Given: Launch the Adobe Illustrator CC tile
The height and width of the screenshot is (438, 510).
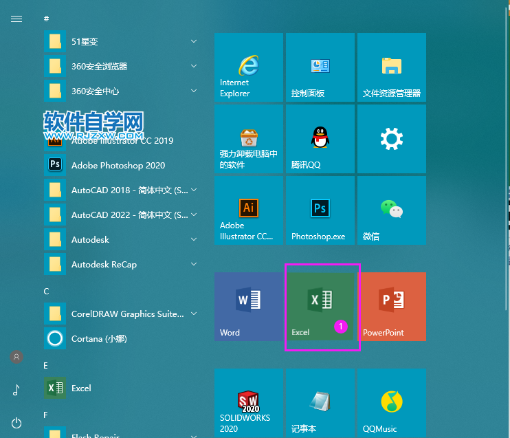Looking at the screenshot, I should coord(249,210).
